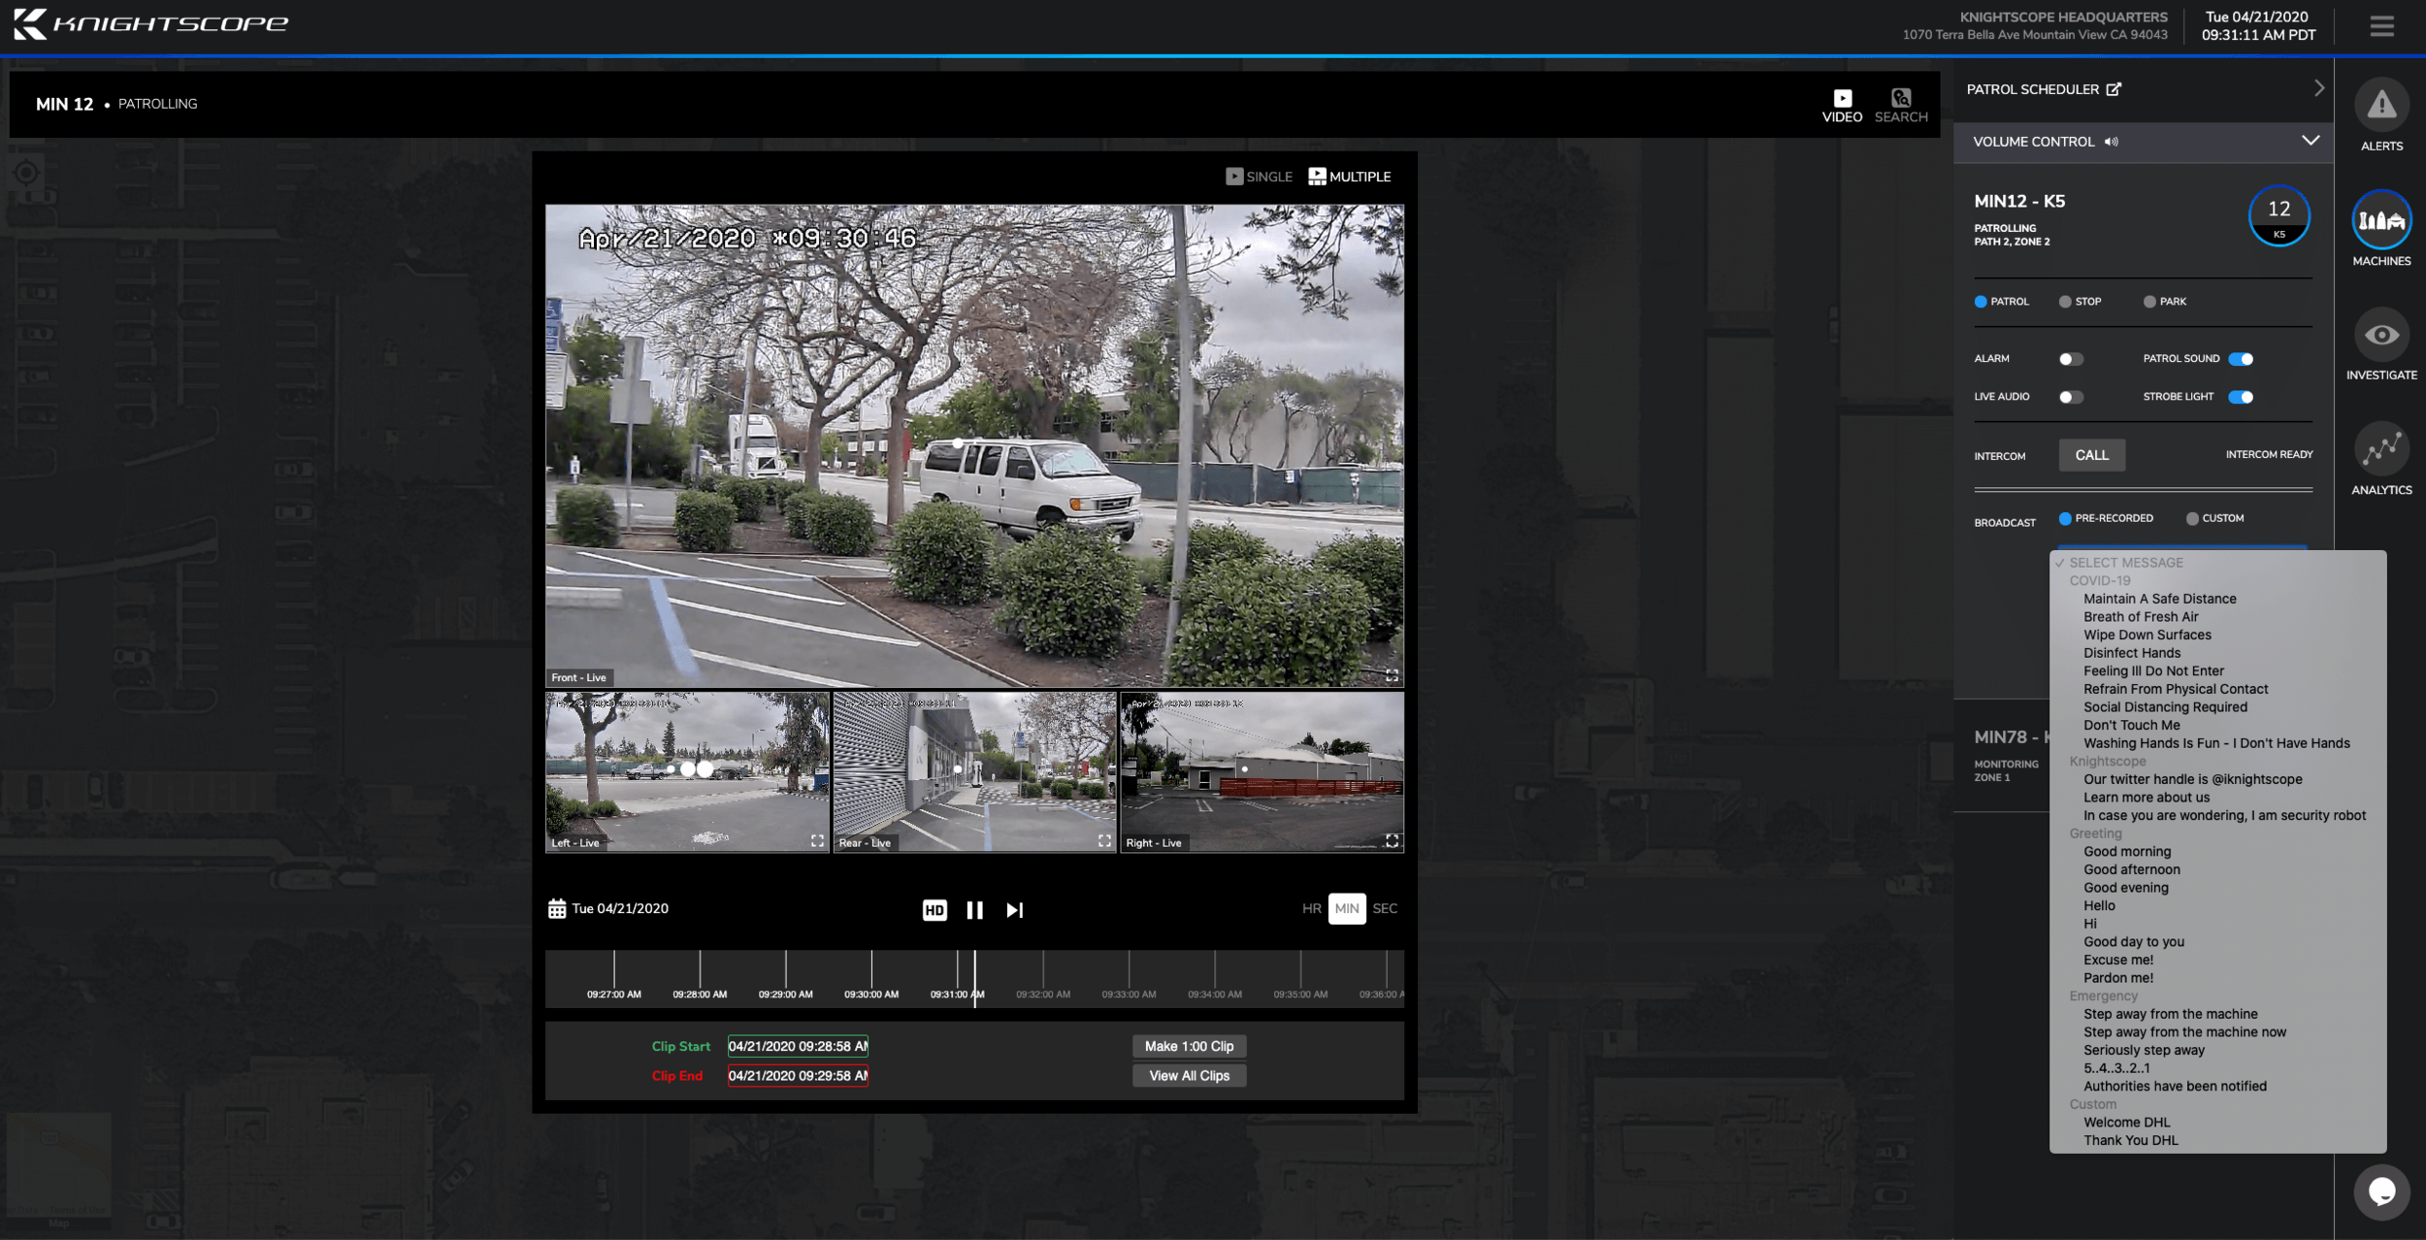2426x1240 pixels.
Task: Click the Knightscope logo
Action: click(150, 24)
